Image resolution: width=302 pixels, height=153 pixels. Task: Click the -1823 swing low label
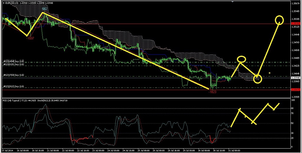coord(212,92)
